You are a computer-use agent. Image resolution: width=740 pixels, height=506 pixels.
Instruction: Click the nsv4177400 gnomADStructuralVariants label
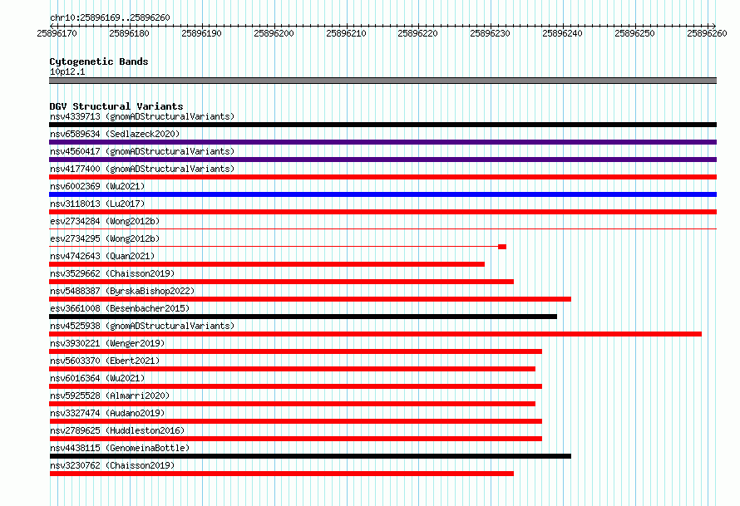(142, 169)
